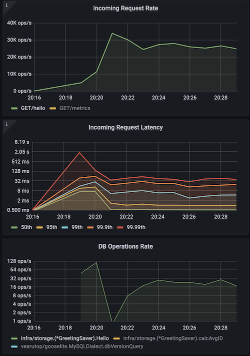Image resolution: width=250 pixels, height=356 pixels.
Task: Click the red 99.99th color swatch
Action: point(120,227)
